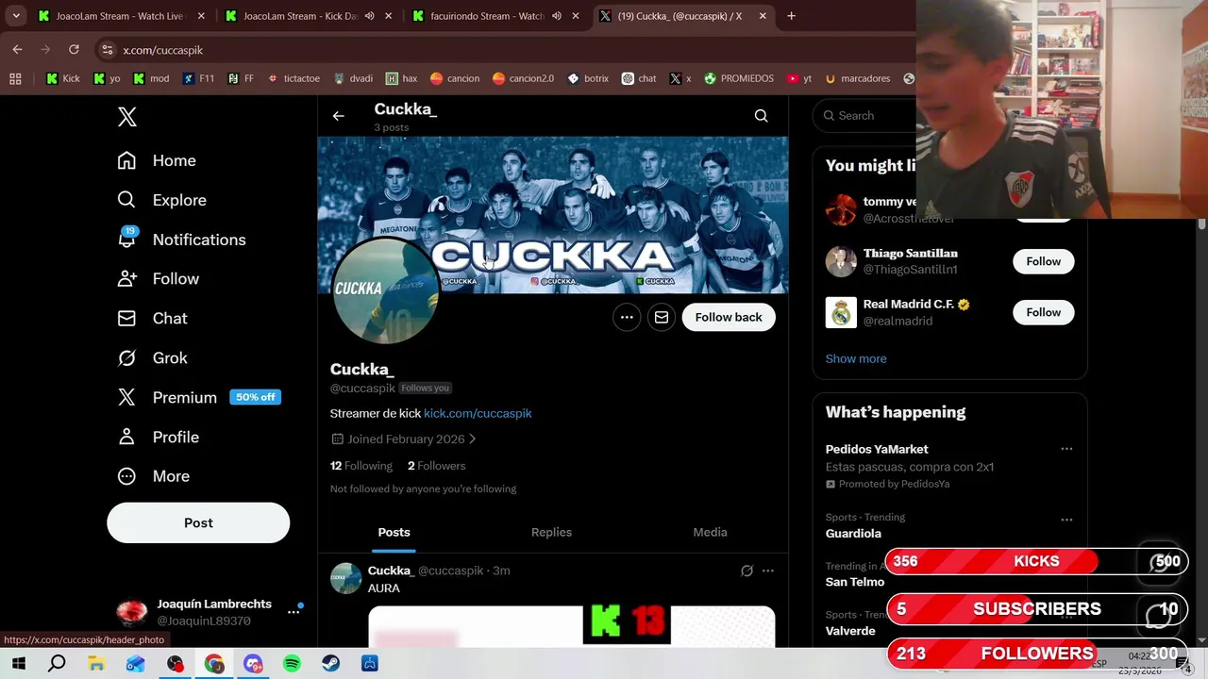The height and width of the screenshot is (679, 1208).
Task: Open more options for Pedidos YaMarket ad
Action: pyautogui.click(x=1066, y=449)
